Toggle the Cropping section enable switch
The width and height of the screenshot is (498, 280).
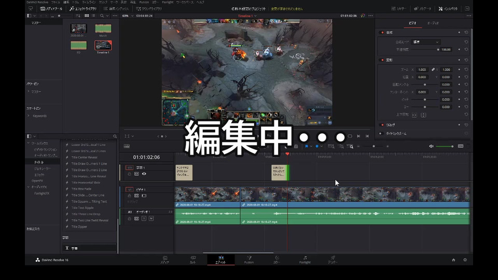tap(382, 125)
